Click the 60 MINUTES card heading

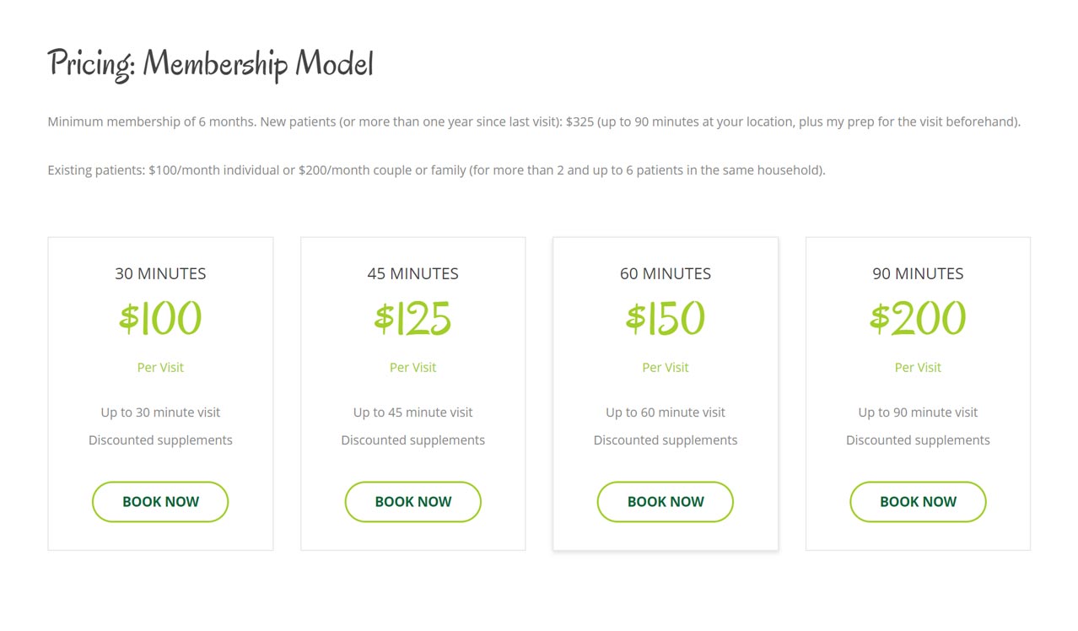tap(666, 273)
